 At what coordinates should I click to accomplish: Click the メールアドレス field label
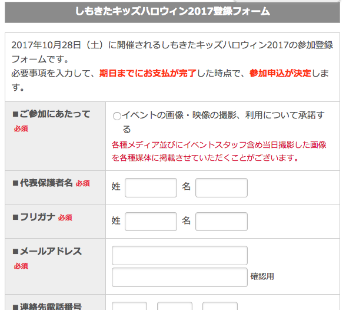coord(47,252)
